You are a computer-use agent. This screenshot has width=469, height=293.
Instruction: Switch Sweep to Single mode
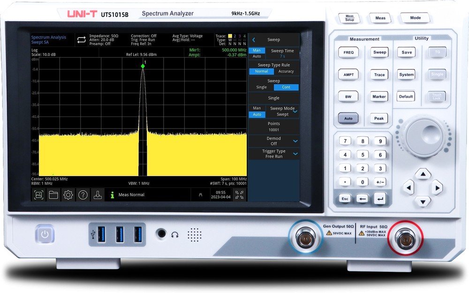click(261, 87)
